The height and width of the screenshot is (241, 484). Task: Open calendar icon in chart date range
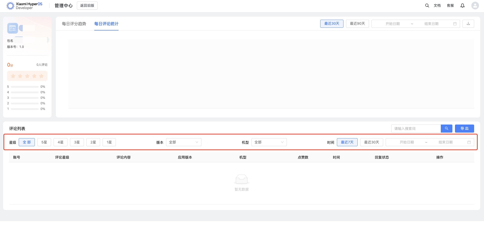tap(455, 24)
